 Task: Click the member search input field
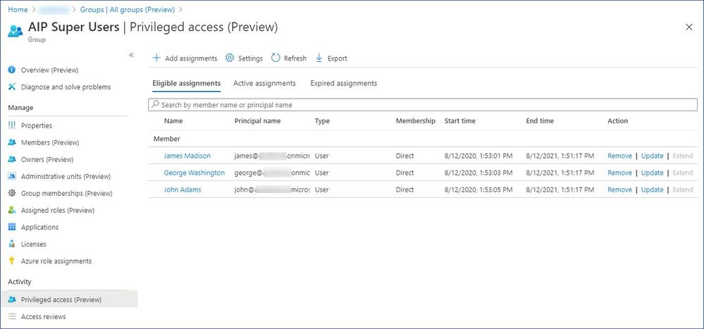coord(423,104)
